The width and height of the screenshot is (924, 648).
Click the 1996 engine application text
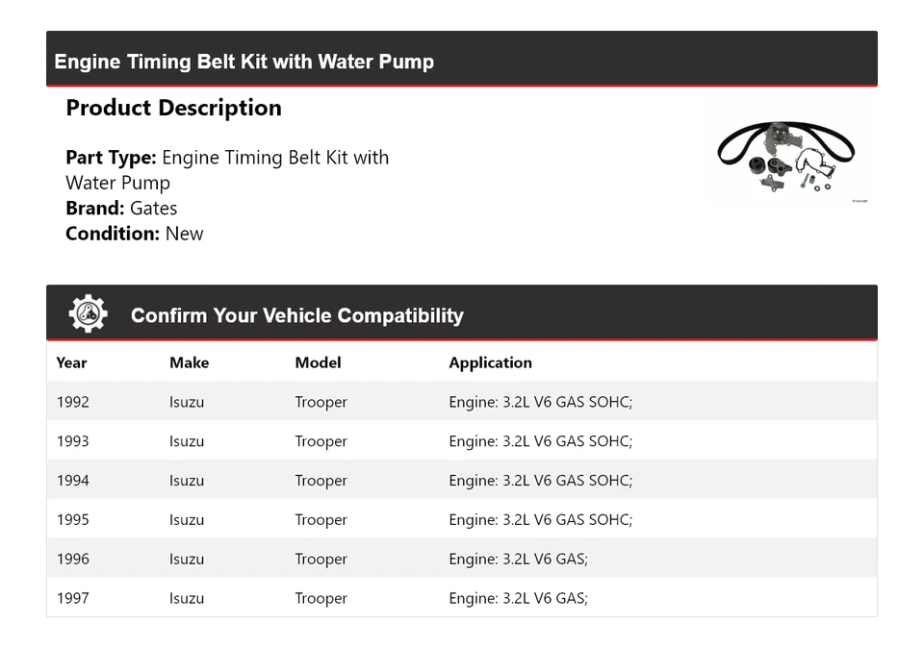(518, 560)
